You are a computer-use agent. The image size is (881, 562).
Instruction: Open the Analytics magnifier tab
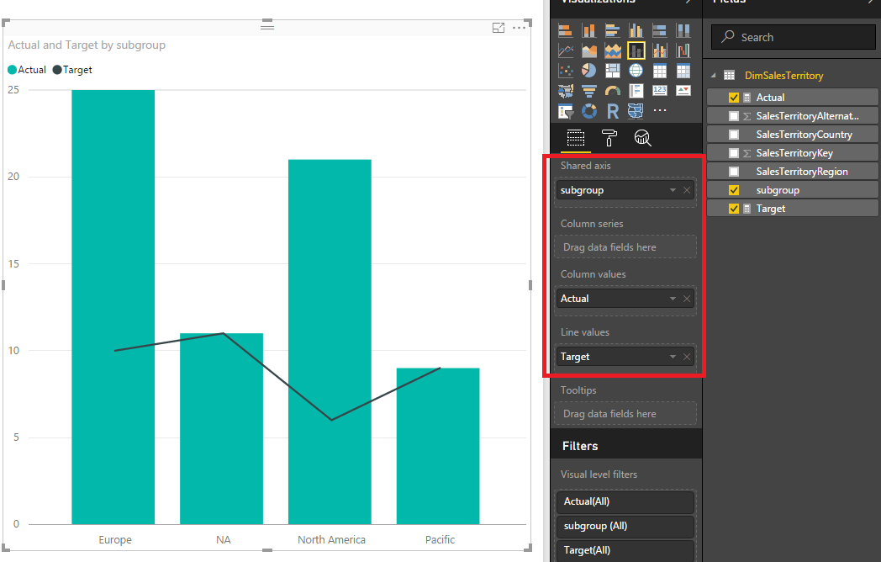(x=643, y=138)
